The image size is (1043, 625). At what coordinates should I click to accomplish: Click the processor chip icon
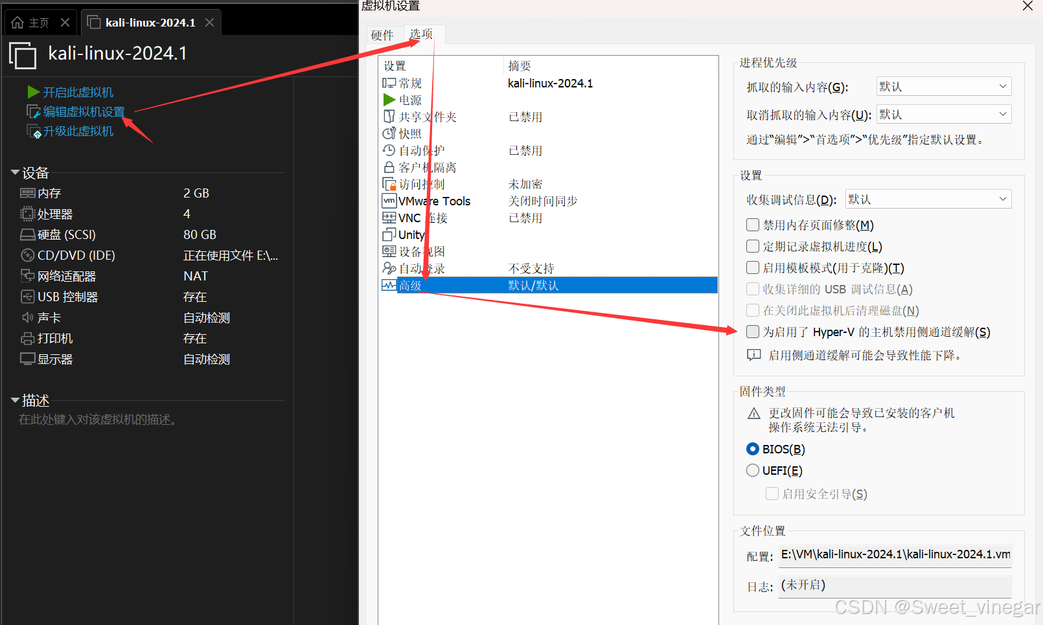27,214
